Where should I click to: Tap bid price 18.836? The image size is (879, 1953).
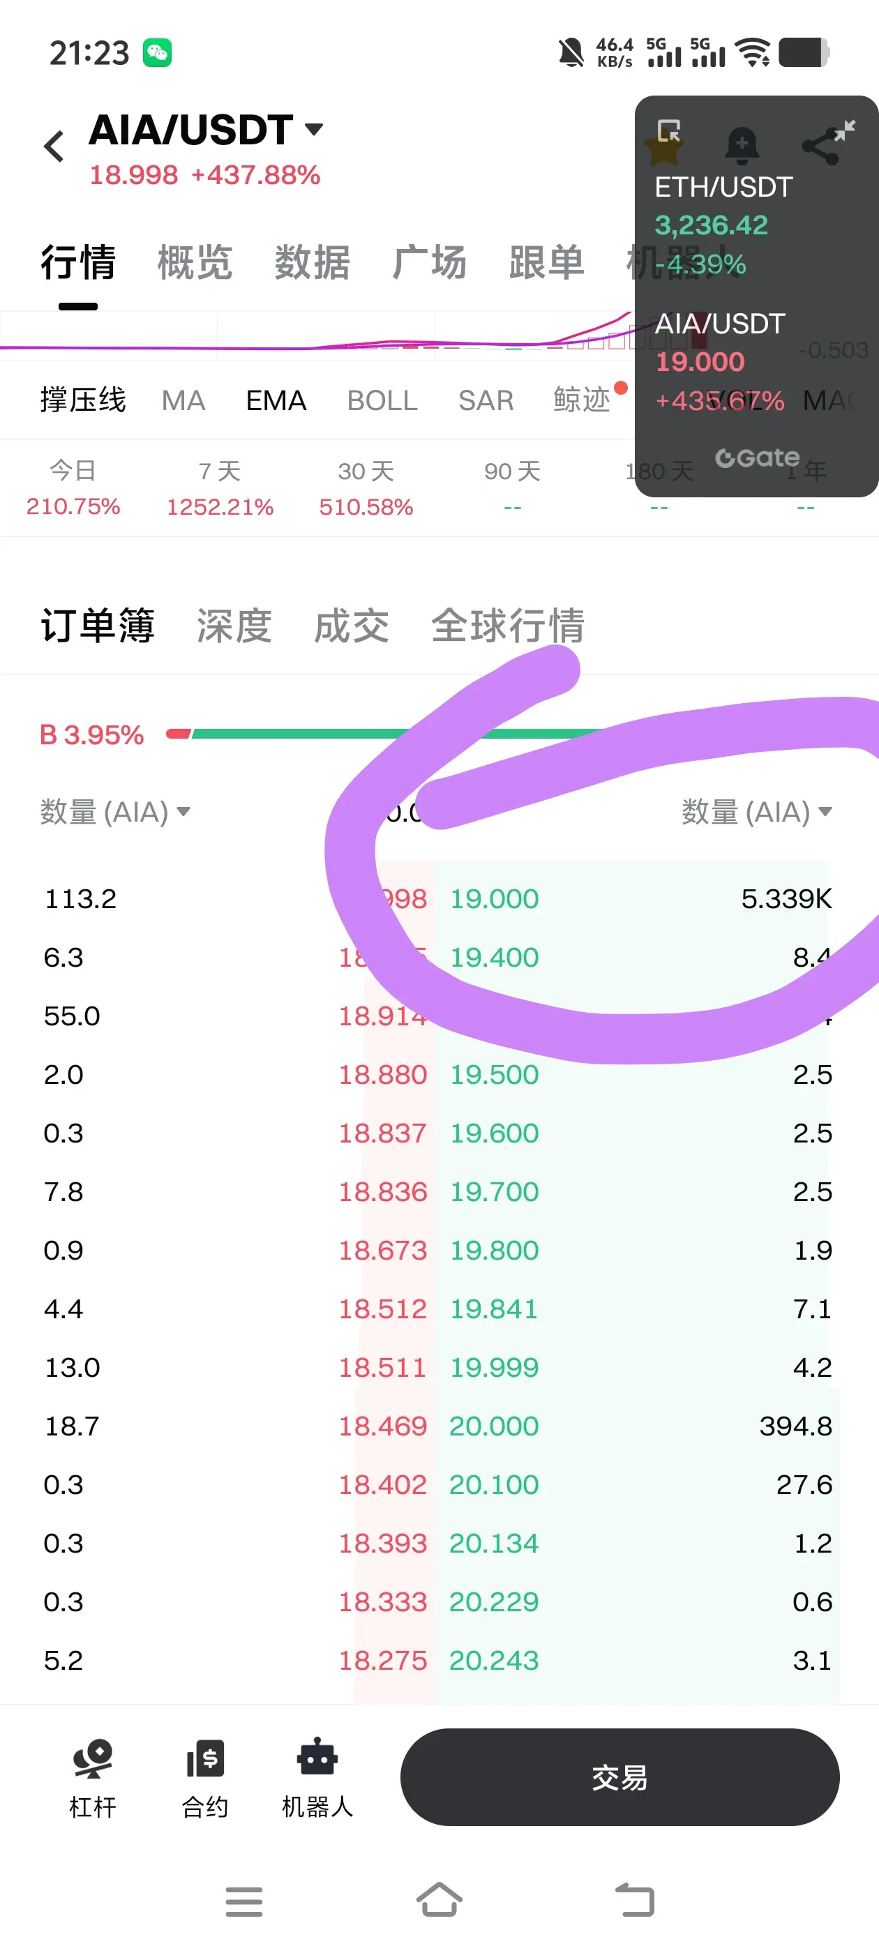pos(383,1192)
